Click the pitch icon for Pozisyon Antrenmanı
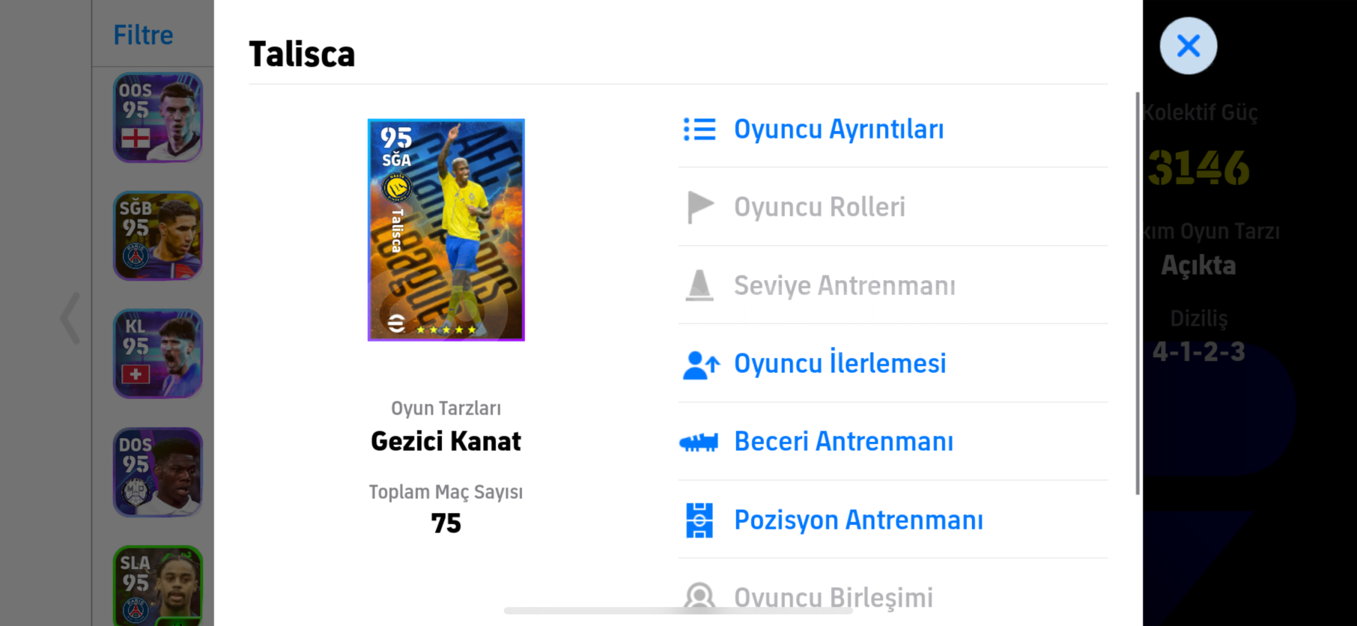 [x=699, y=520]
